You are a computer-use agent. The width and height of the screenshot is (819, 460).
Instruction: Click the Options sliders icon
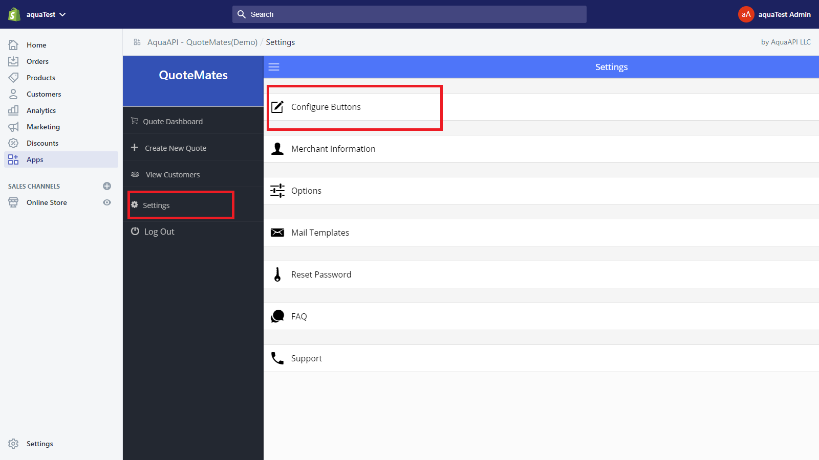click(277, 191)
